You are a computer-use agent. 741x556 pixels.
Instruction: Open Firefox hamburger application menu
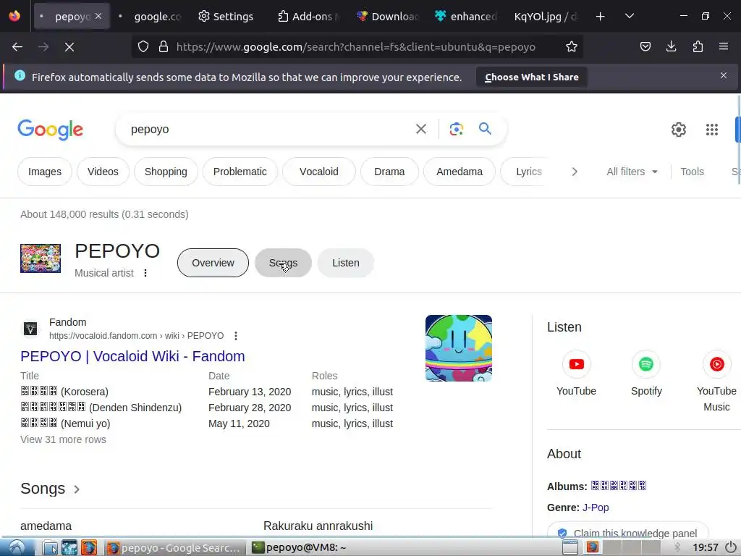click(723, 46)
